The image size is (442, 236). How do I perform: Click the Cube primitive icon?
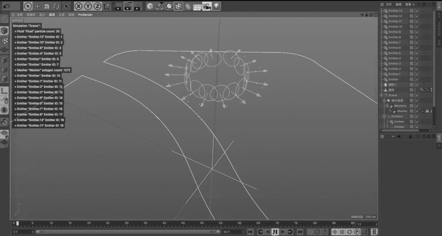[150, 6]
